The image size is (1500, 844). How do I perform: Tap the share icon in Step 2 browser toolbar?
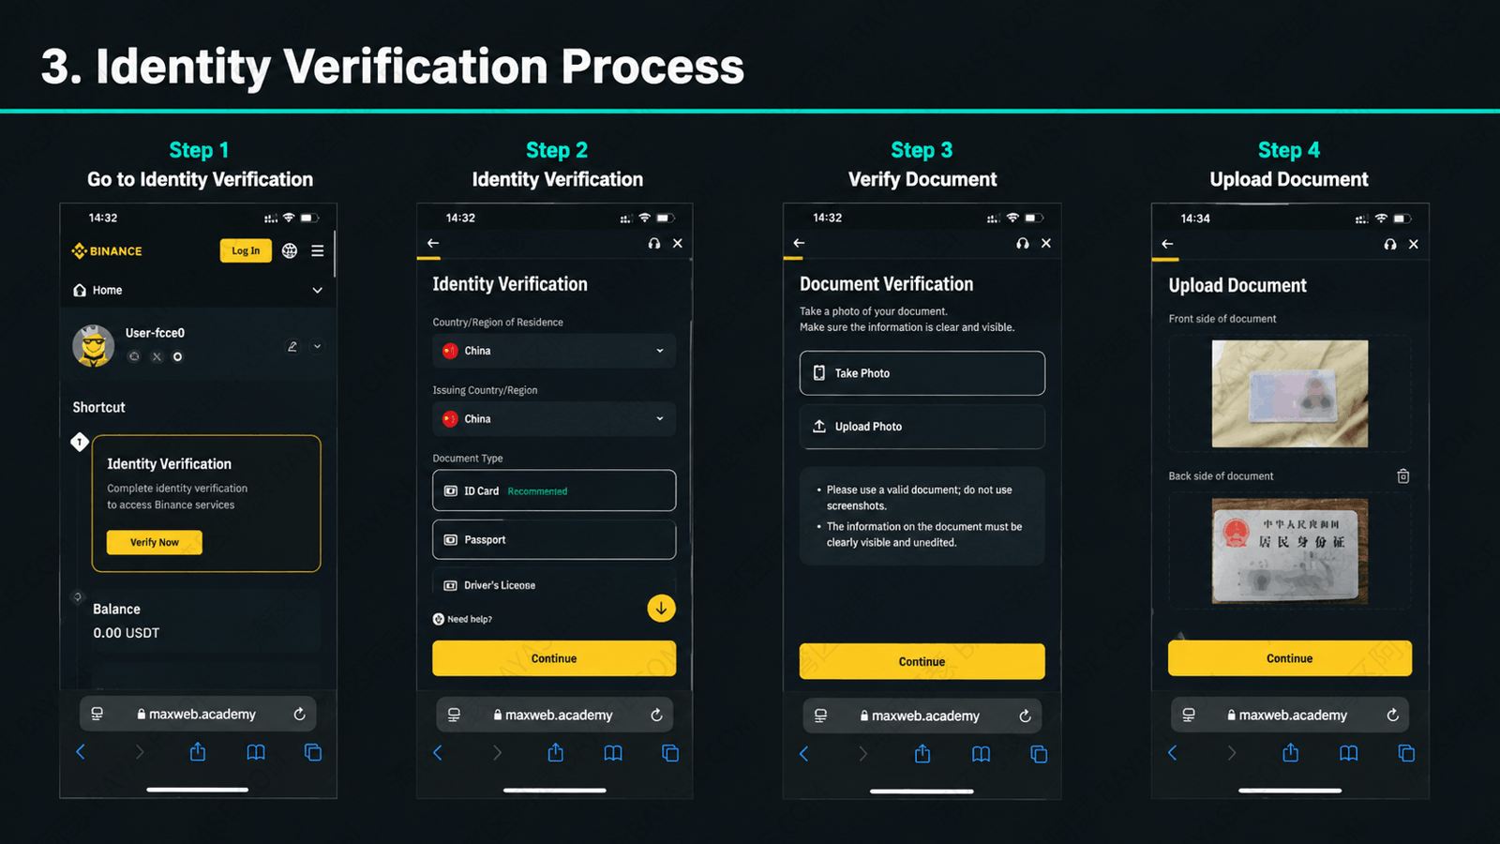[556, 753]
